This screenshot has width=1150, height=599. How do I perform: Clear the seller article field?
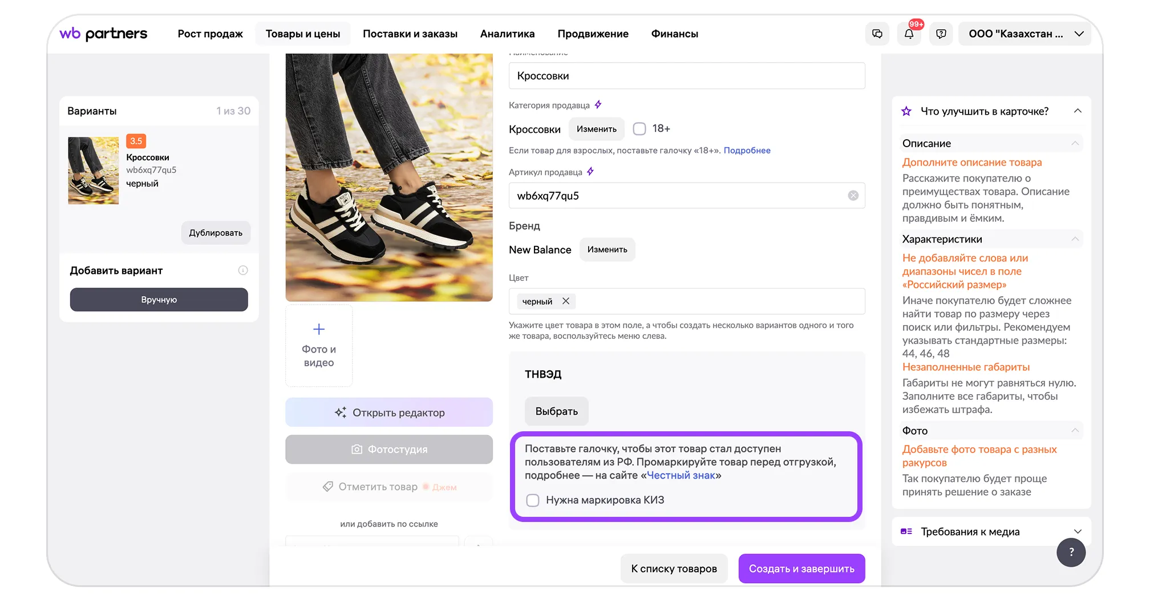(853, 196)
